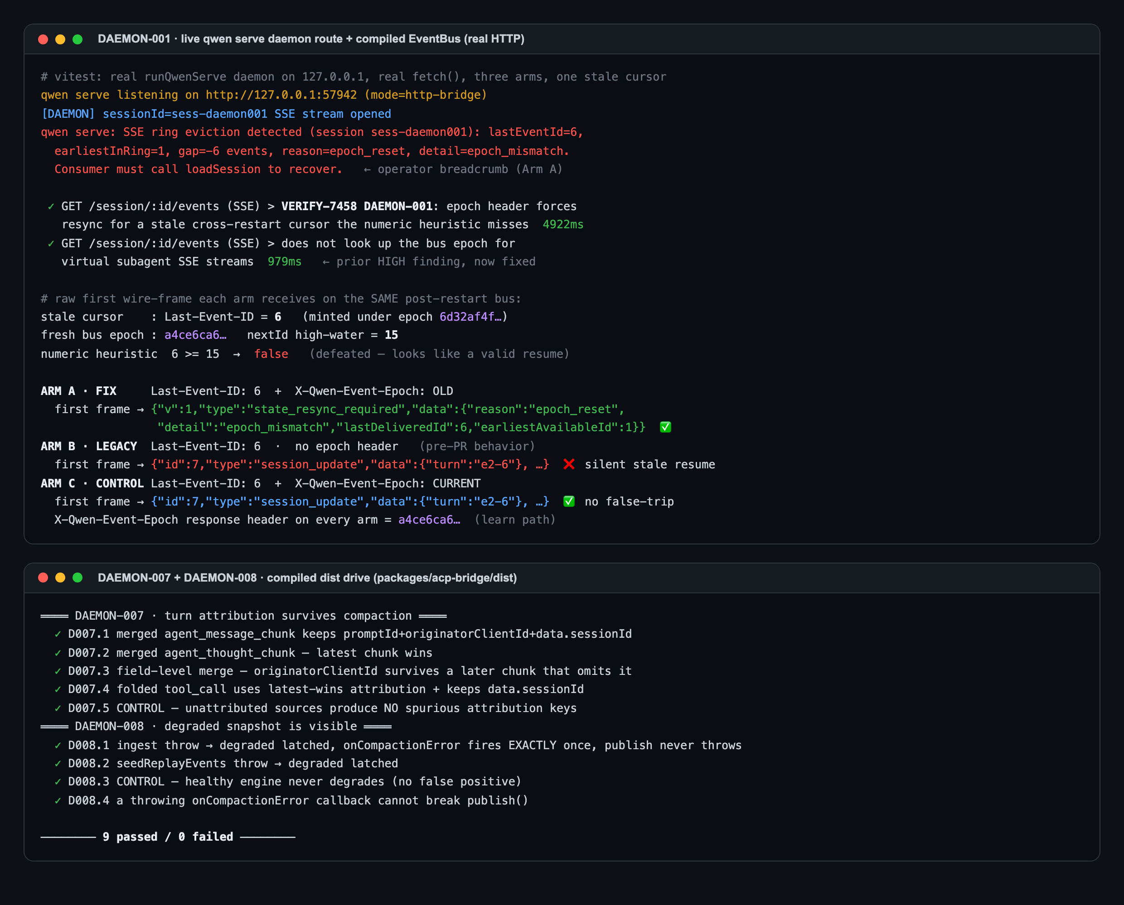Maximize the DAEMON-007 + DAEMON-008 window with green dot
The width and height of the screenshot is (1124, 905).
coord(78,578)
